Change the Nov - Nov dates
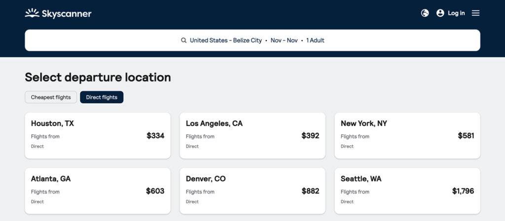505x221 pixels. point(284,40)
